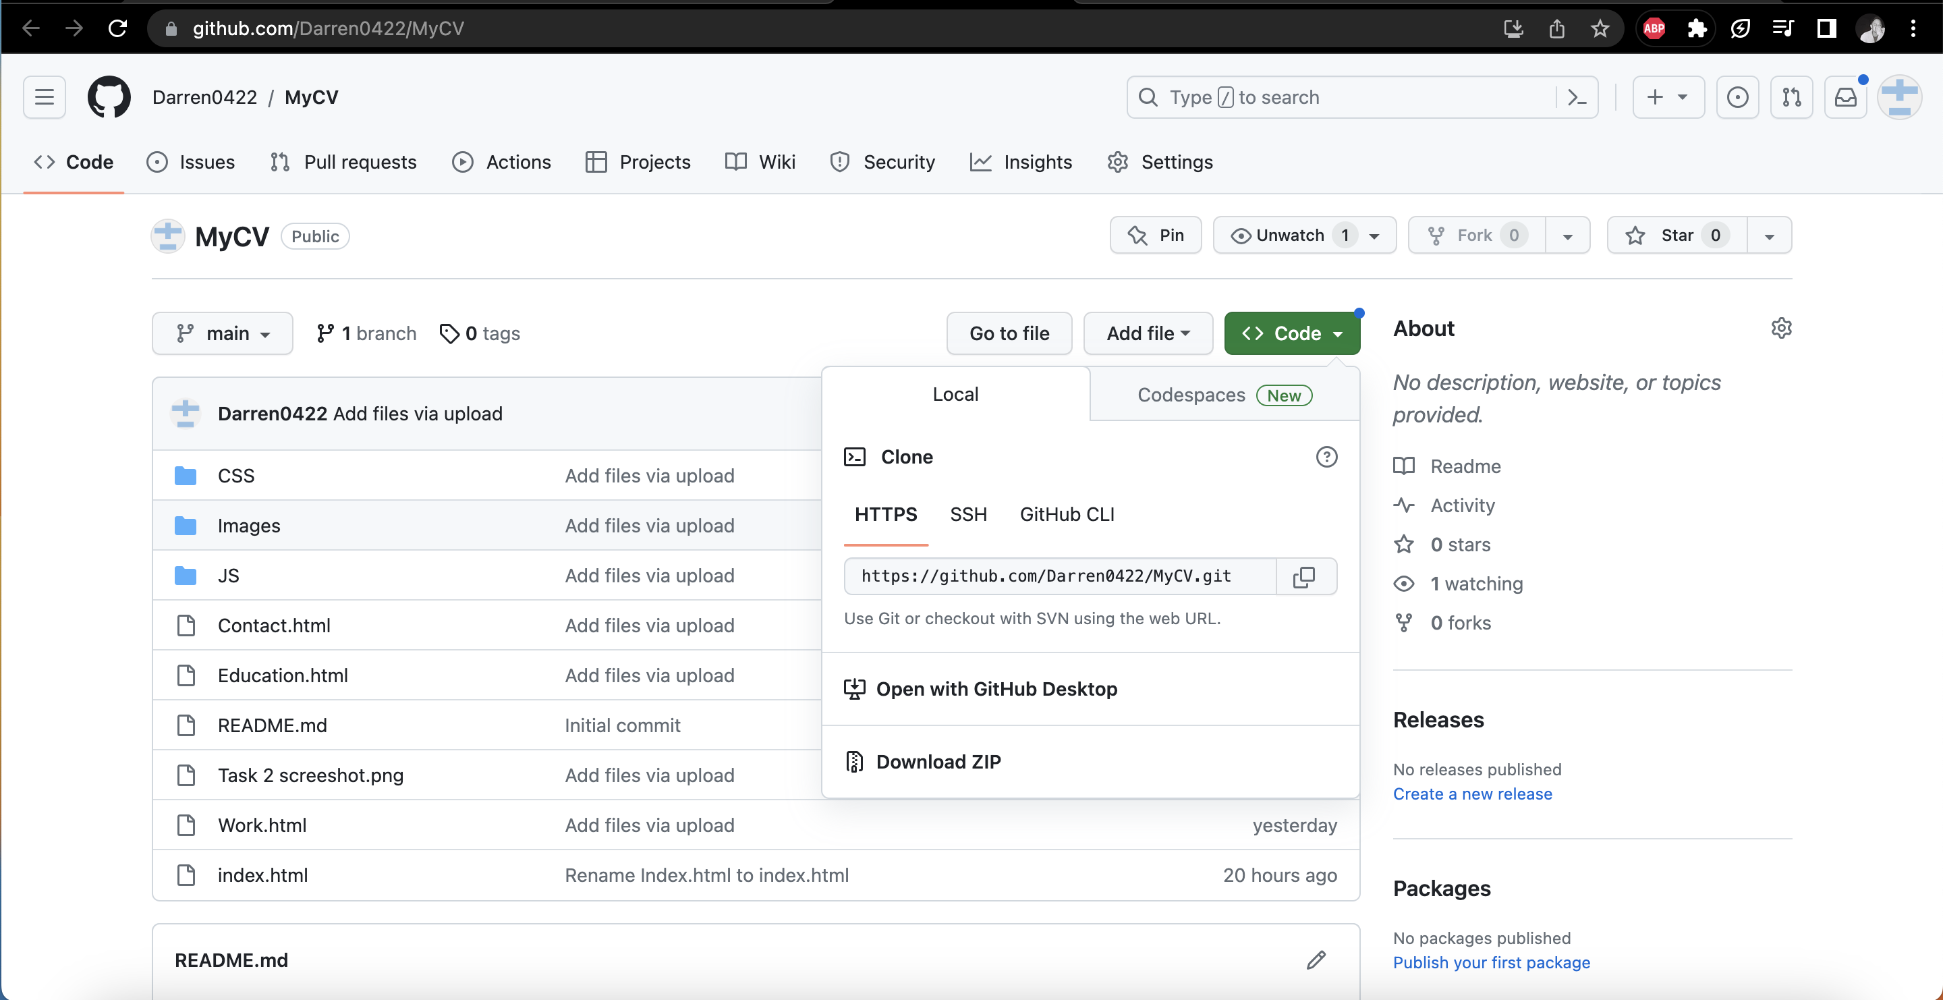Open your GitHub notifications inbox

(x=1846, y=96)
